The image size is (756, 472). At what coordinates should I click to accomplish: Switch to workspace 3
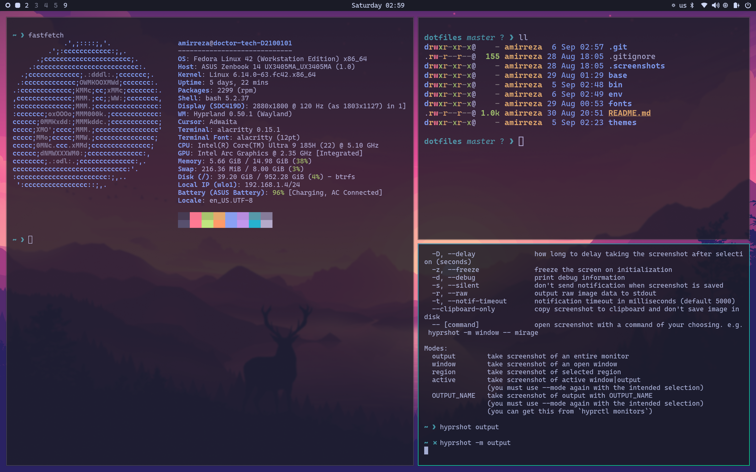click(x=36, y=5)
